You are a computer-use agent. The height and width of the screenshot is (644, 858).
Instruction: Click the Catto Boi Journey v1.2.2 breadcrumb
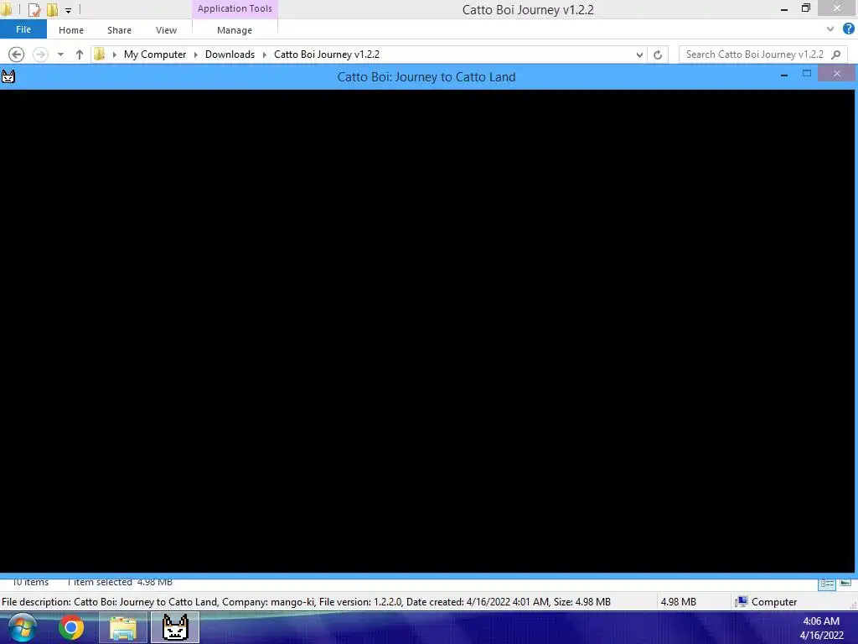point(327,55)
